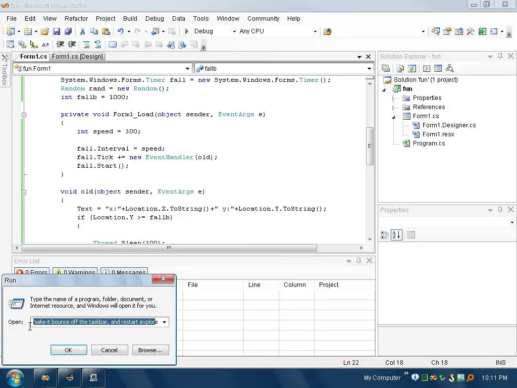Click the Save All icon
This screenshot has width=517, height=388.
[68, 31]
